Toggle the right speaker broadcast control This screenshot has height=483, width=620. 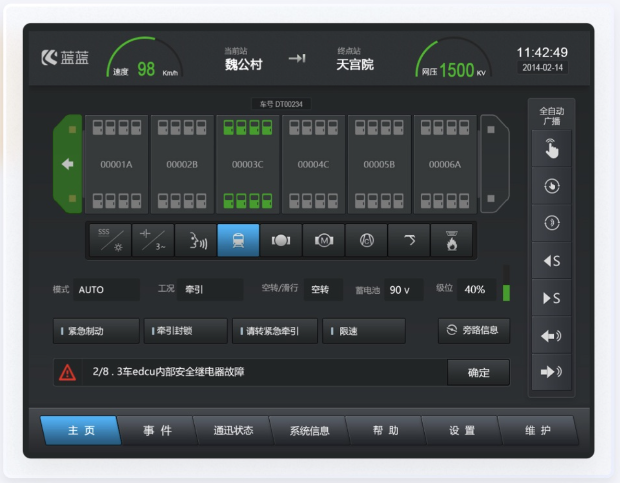(x=551, y=372)
